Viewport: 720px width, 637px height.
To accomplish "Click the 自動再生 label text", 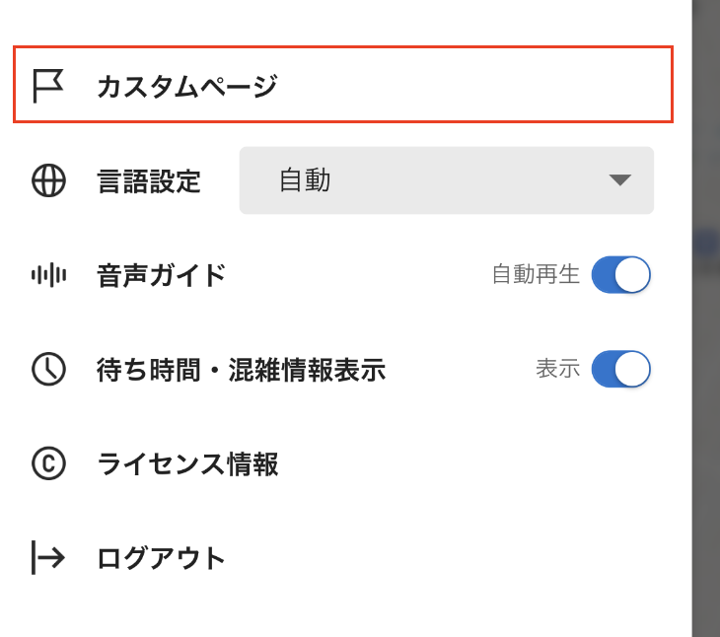I will 536,275.
